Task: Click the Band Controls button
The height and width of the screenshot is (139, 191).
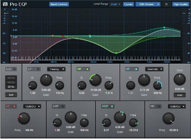Action: pyautogui.click(x=59, y=4)
